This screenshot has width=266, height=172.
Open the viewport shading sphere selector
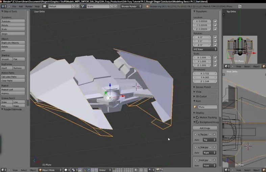(67, 170)
